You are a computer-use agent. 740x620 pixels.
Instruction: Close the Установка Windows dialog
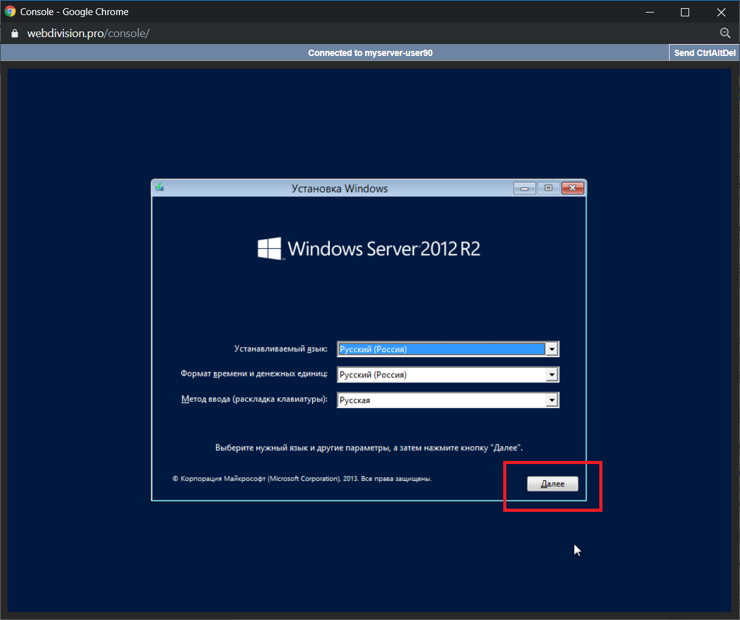[572, 188]
